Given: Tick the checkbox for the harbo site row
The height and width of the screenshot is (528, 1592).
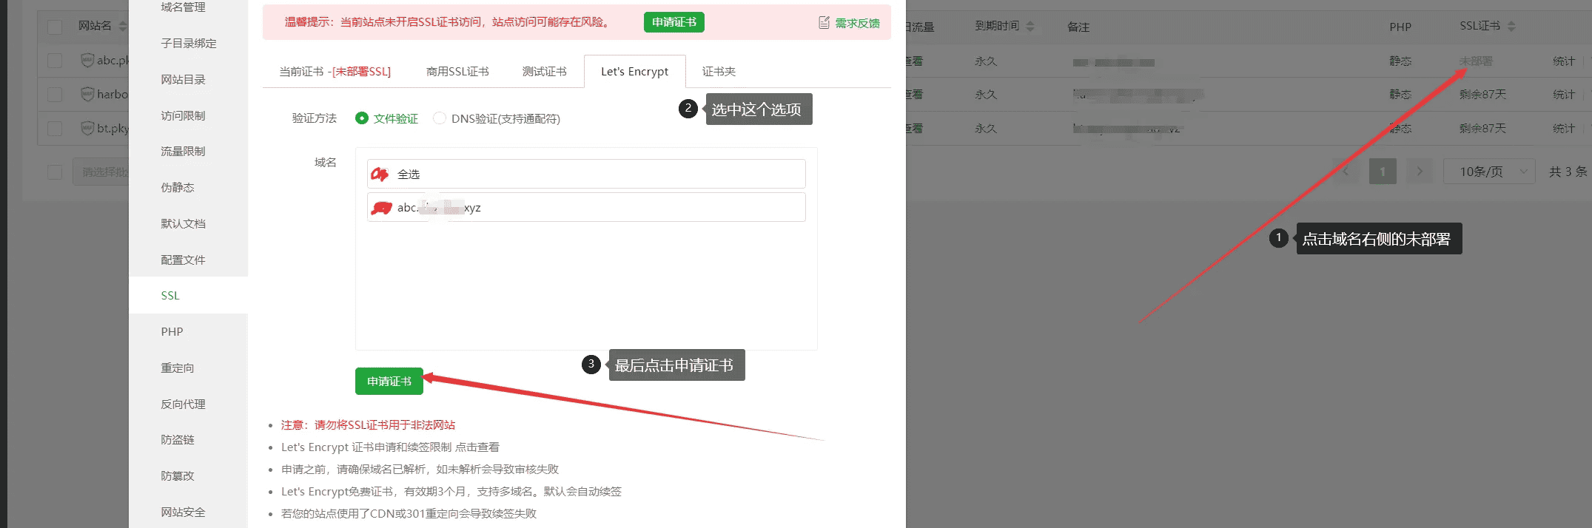Looking at the screenshot, I should [x=55, y=94].
